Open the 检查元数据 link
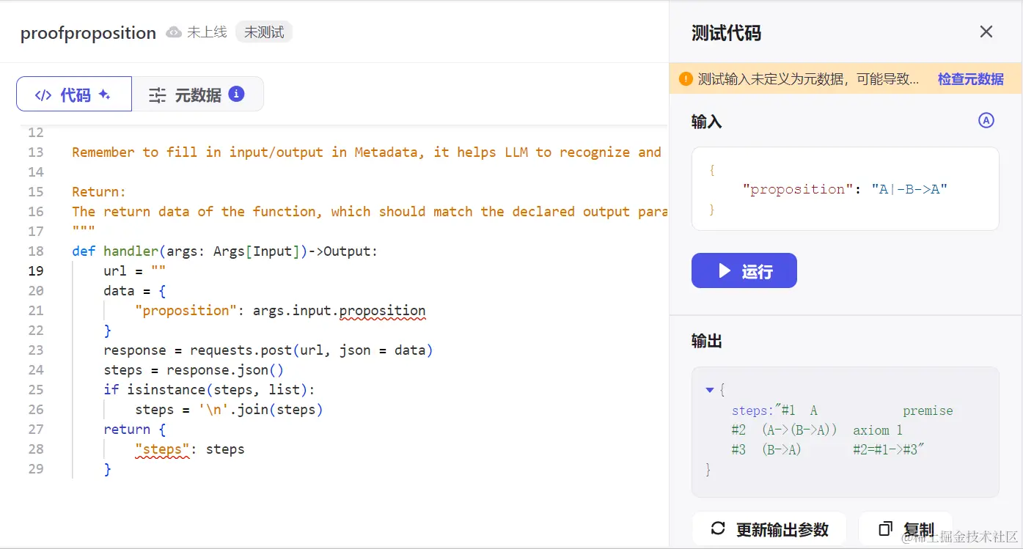Screen dimensions: 1023x549 [970, 79]
